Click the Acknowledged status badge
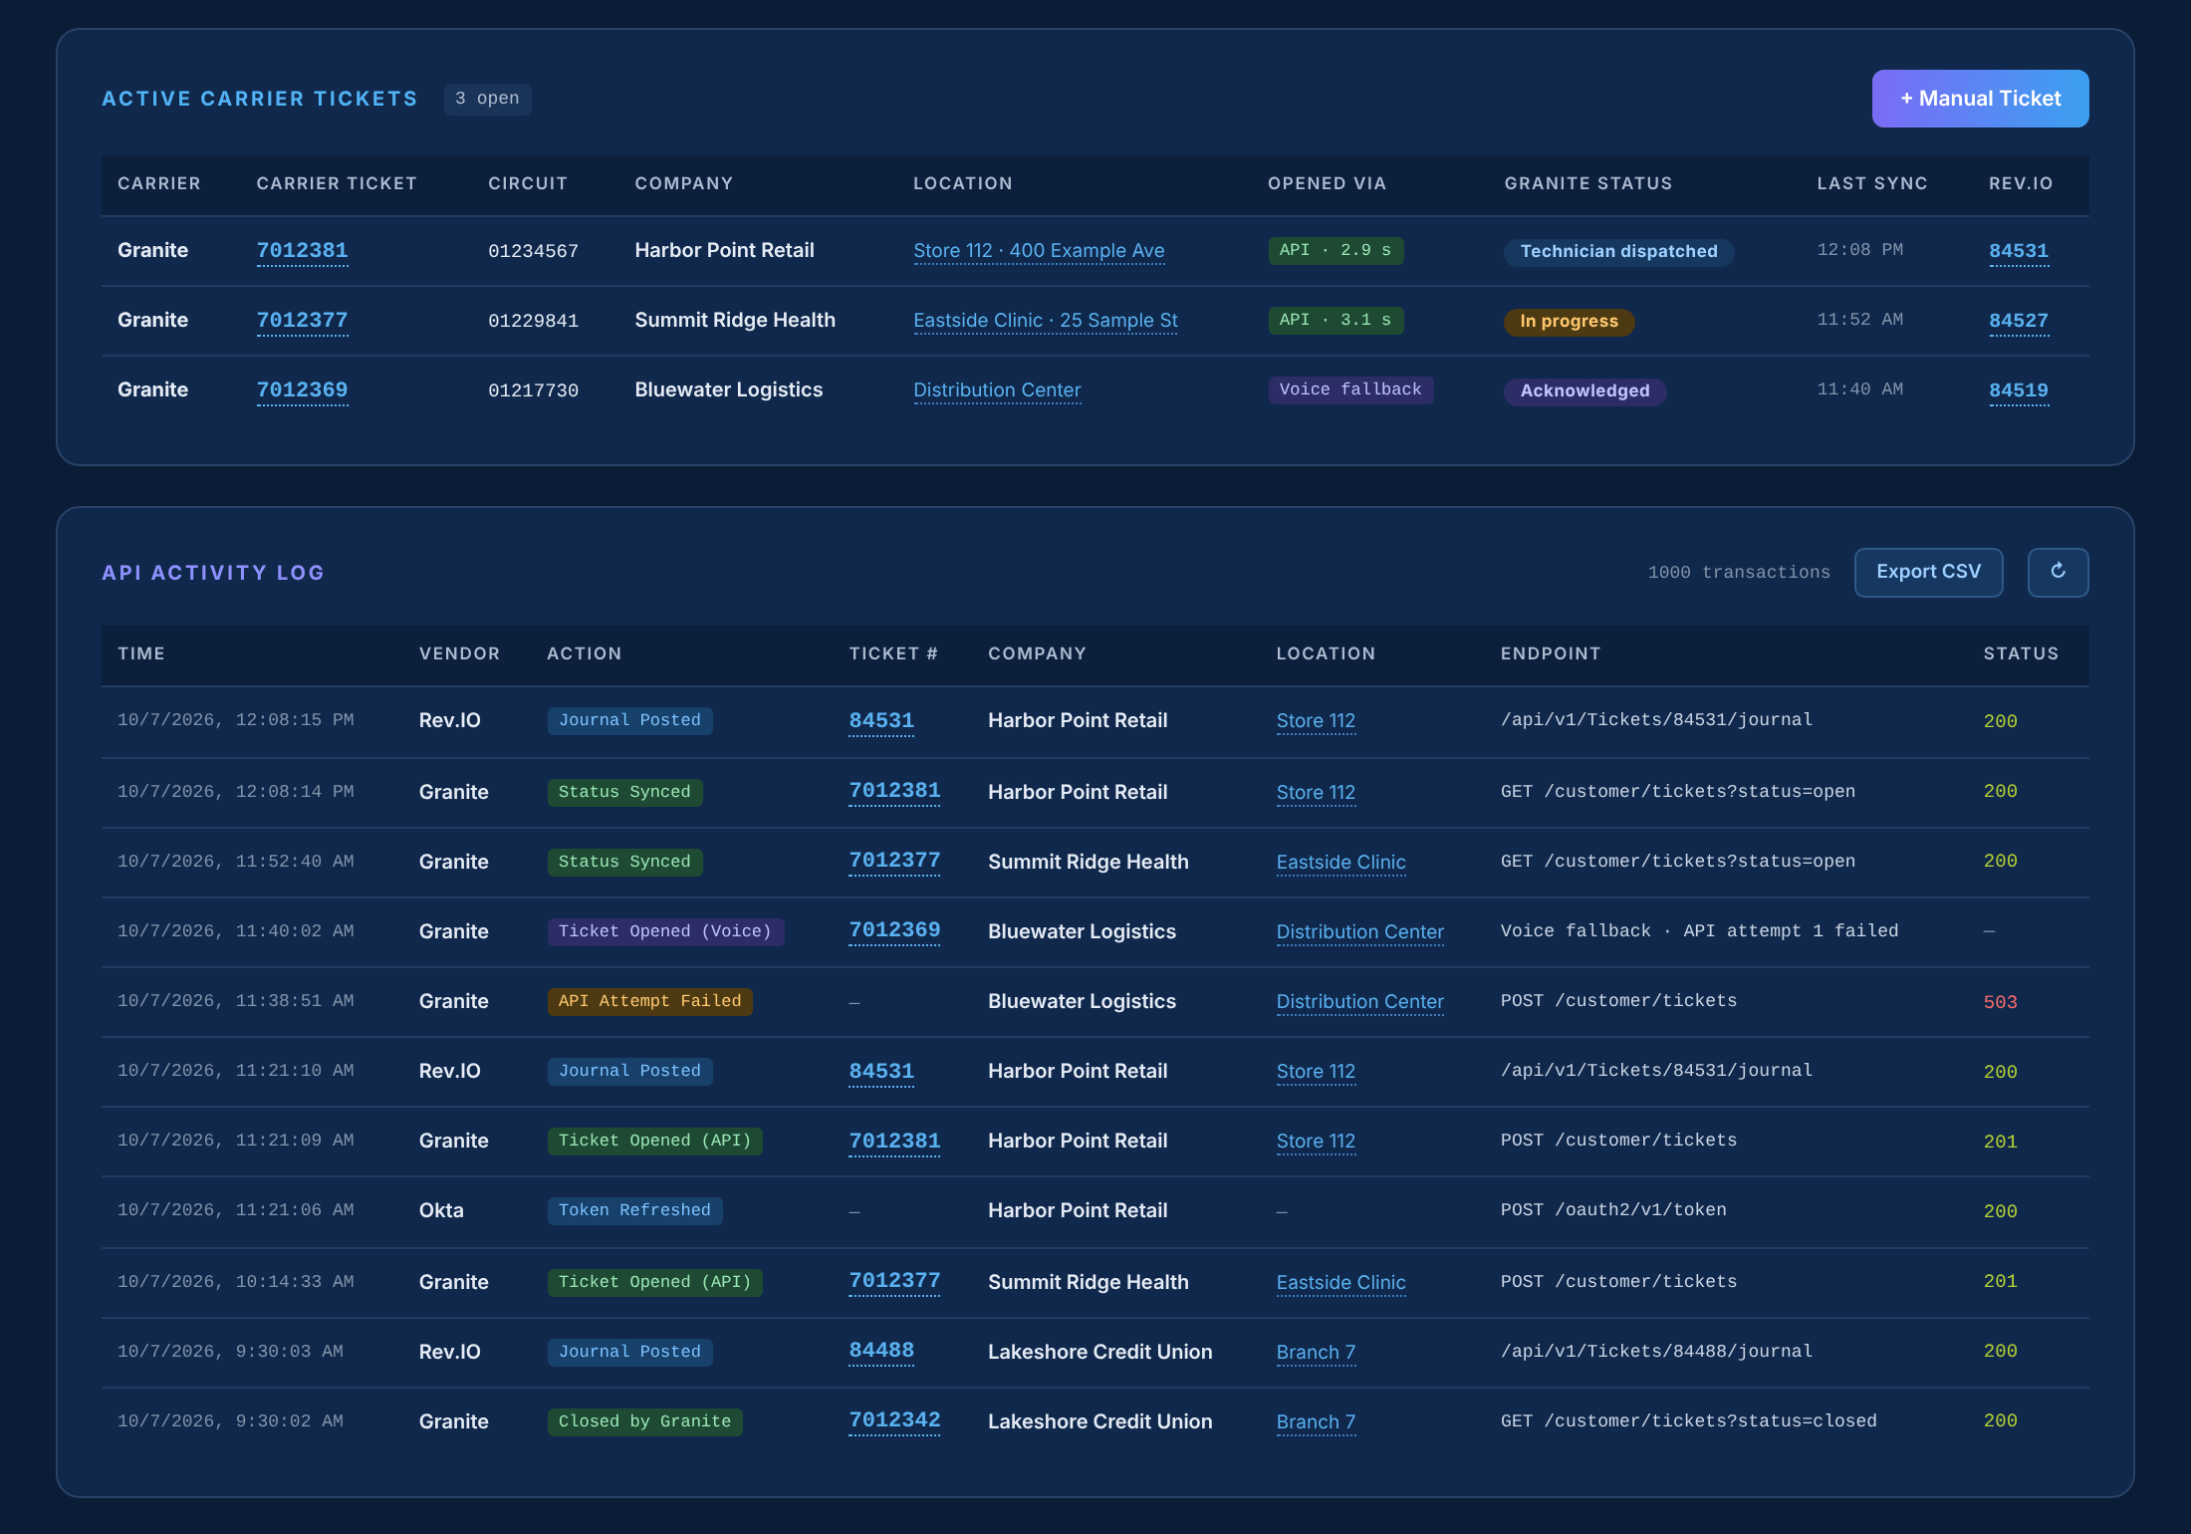Screen dimensions: 2191x1534 coord(1584,390)
